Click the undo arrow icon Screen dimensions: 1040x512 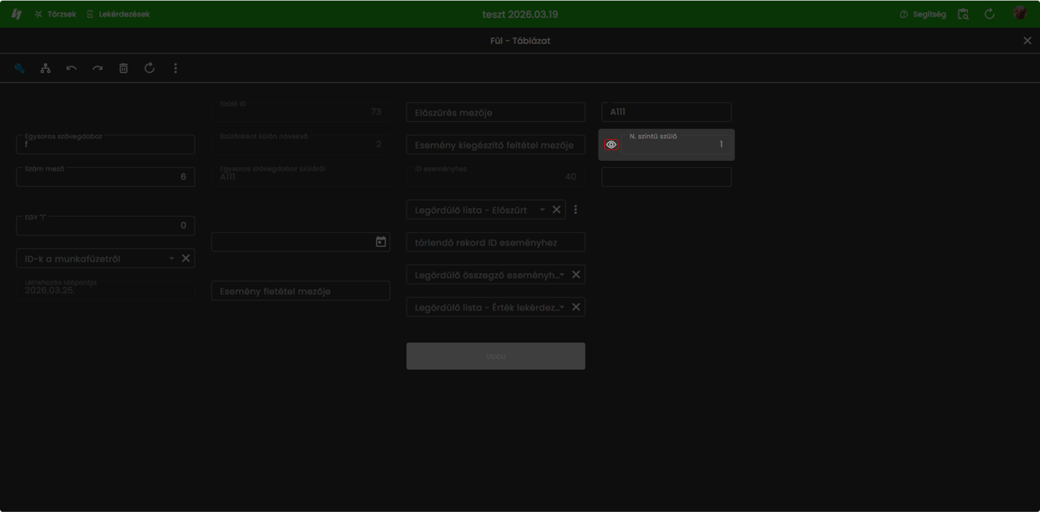click(x=71, y=68)
